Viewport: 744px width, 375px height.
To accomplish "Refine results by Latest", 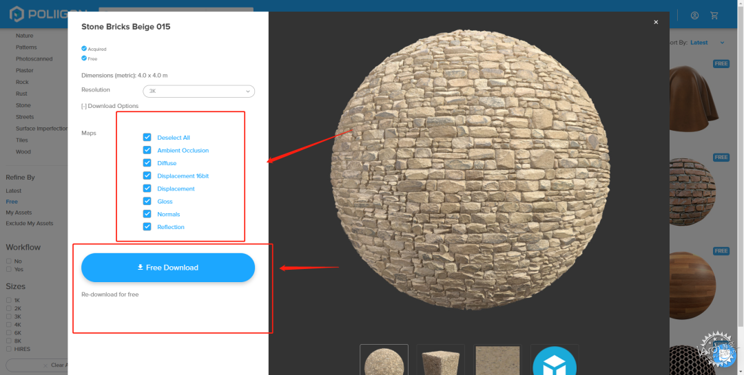I will click(13, 191).
